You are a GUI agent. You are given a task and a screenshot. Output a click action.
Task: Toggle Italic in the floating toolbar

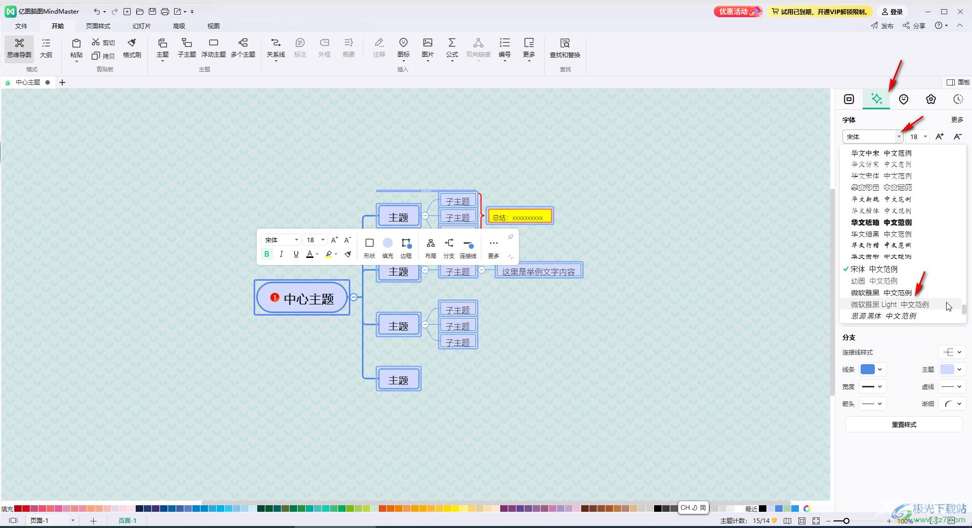[281, 254]
